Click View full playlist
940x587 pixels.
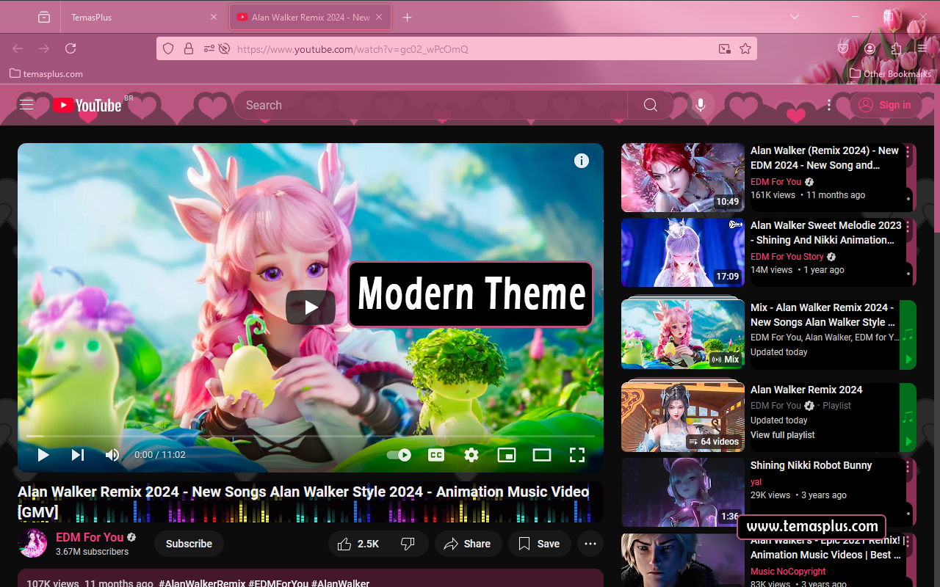click(783, 435)
